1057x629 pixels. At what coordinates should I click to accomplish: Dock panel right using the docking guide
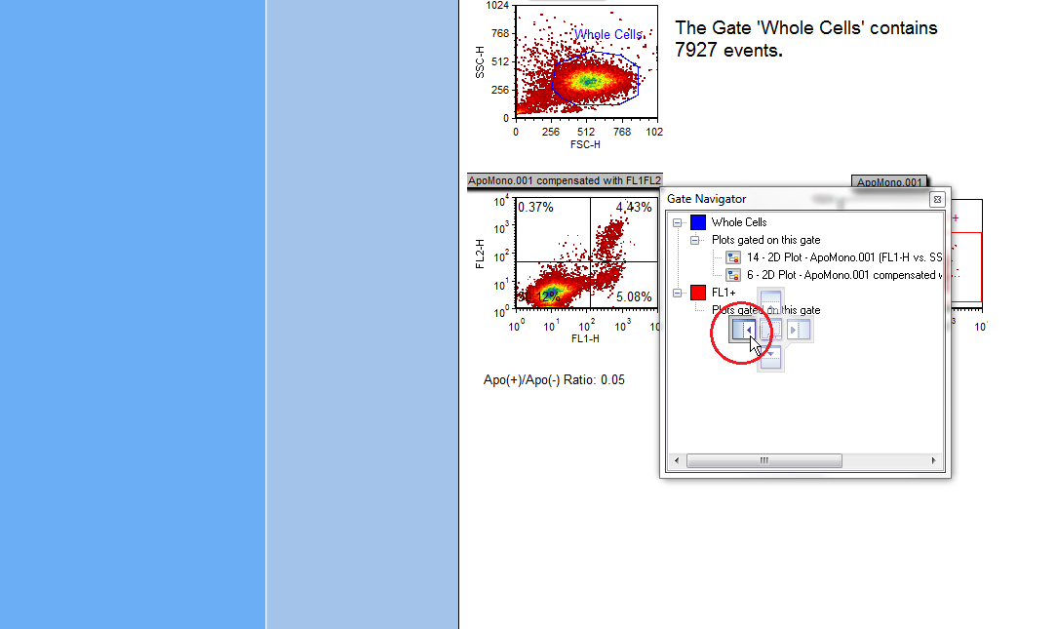[799, 330]
